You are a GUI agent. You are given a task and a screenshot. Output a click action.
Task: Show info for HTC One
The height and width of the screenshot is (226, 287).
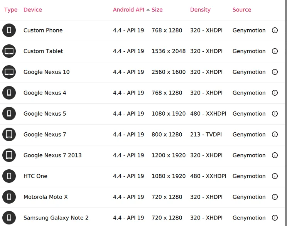click(x=275, y=176)
